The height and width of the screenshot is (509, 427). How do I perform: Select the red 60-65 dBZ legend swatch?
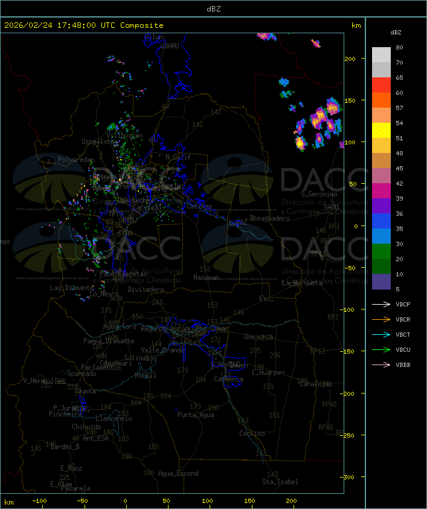pyautogui.click(x=381, y=85)
